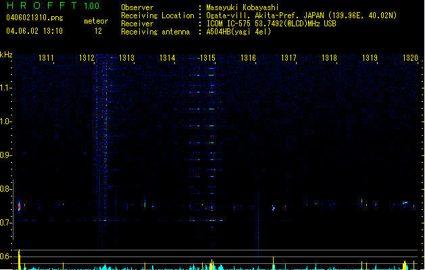The height and width of the screenshot is (270, 425).
Task: Click the 1311 time marker
Action: (x=46, y=58)
